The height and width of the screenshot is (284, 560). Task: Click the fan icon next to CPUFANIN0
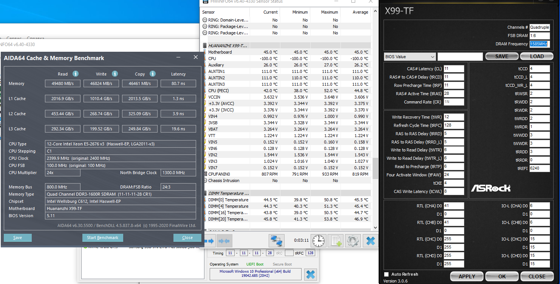[205, 174]
